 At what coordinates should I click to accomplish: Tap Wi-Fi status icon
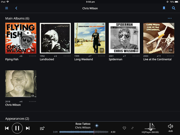tap(8, 2)
